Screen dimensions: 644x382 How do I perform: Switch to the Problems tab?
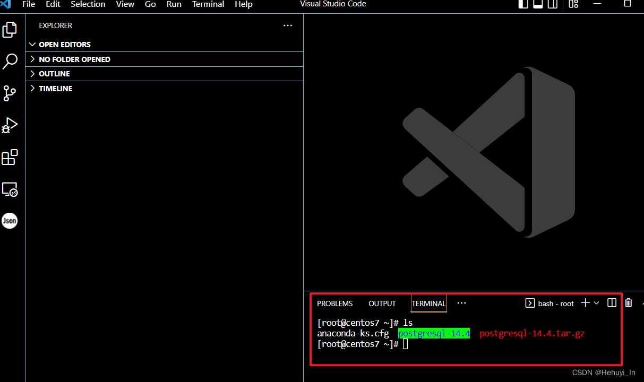(x=334, y=303)
